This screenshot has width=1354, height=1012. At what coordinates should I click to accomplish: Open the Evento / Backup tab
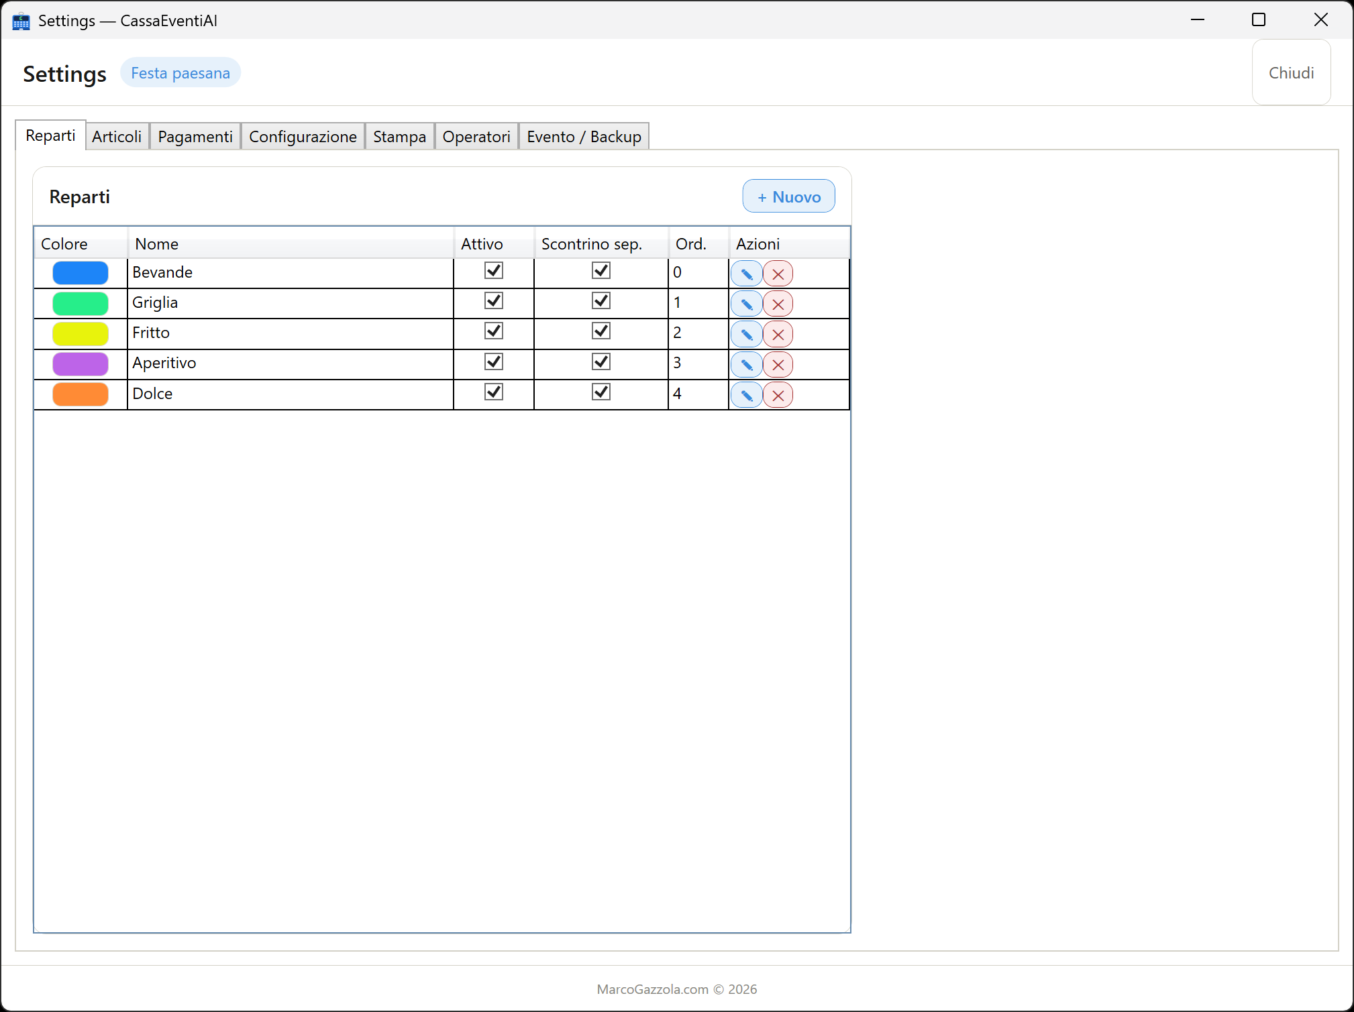(584, 137)
